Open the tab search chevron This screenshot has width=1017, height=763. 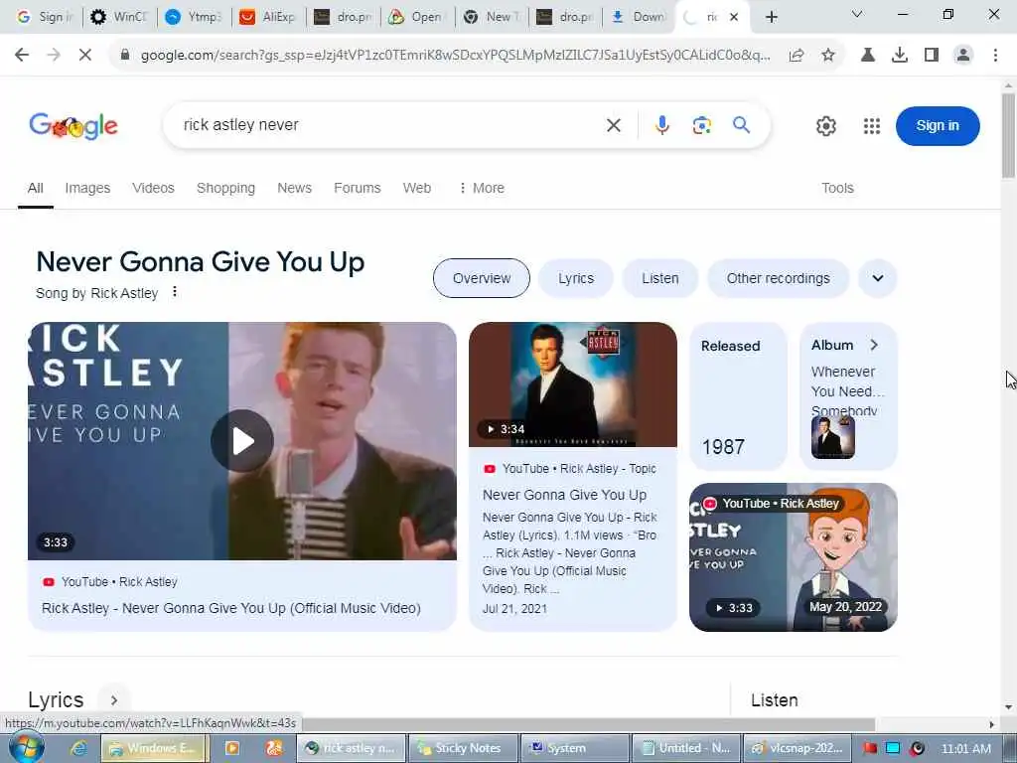click(857, 14)
